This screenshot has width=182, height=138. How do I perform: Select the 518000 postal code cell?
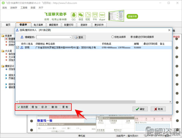point(137,48)
